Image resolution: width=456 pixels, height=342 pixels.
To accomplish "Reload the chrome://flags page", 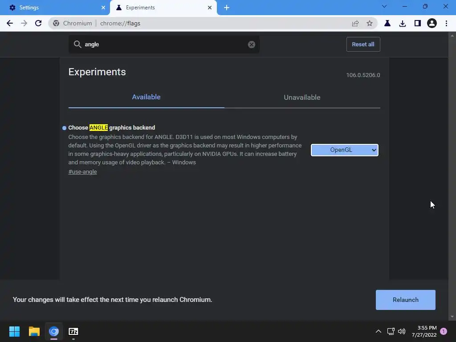I will (x=38, y=23).
